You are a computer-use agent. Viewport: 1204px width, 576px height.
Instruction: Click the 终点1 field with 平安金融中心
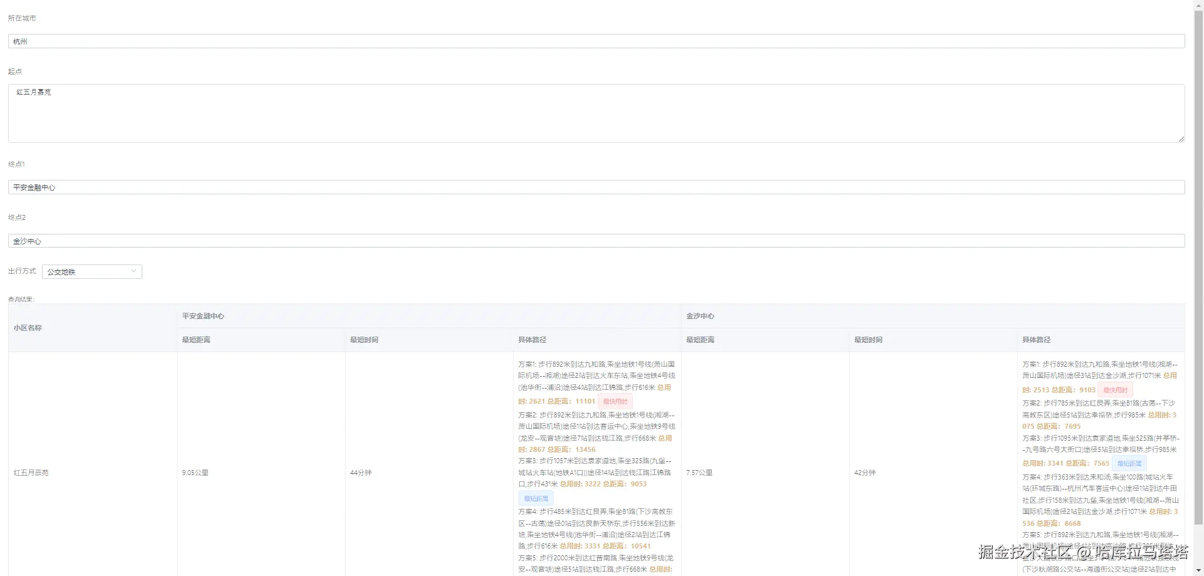tap(596, 187)
